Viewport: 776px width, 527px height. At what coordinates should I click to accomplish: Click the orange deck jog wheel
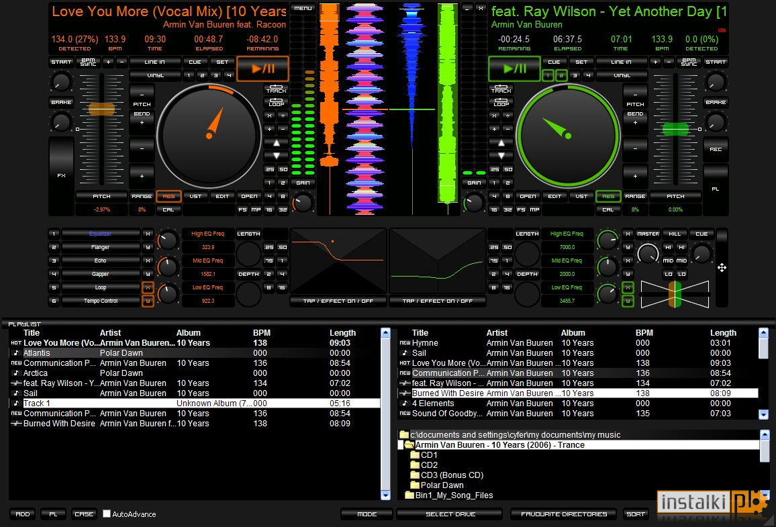tap(209, 136)
